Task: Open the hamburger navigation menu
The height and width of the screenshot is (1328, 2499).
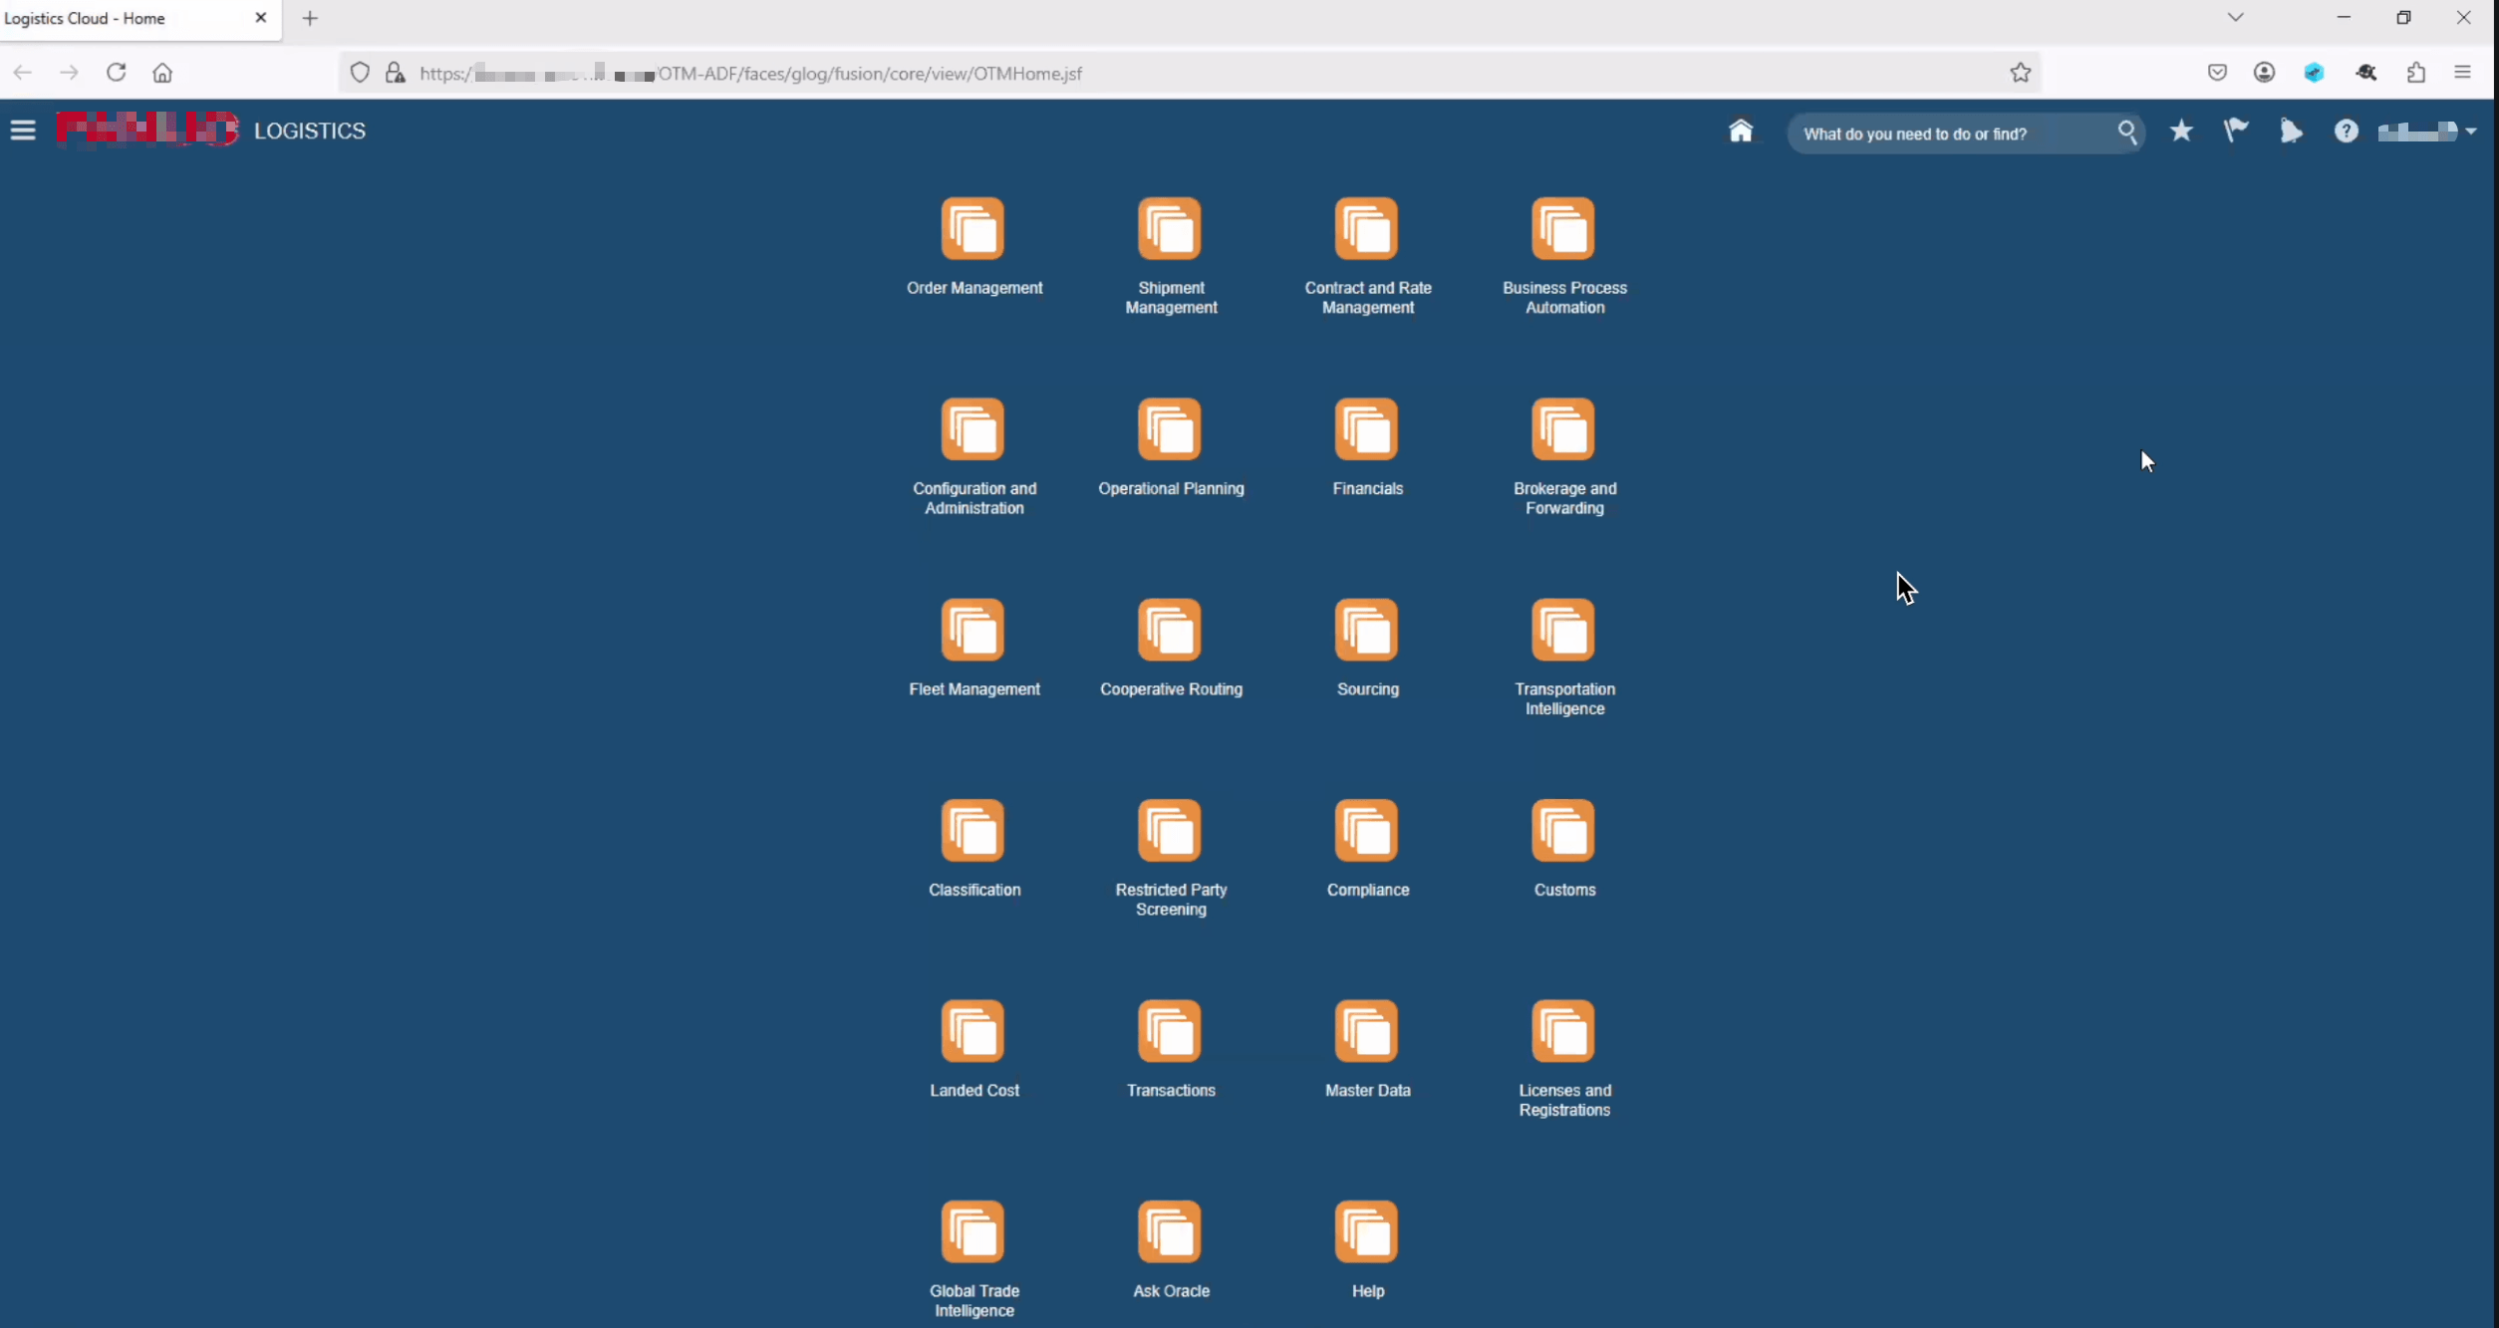Action: point(22,130)
